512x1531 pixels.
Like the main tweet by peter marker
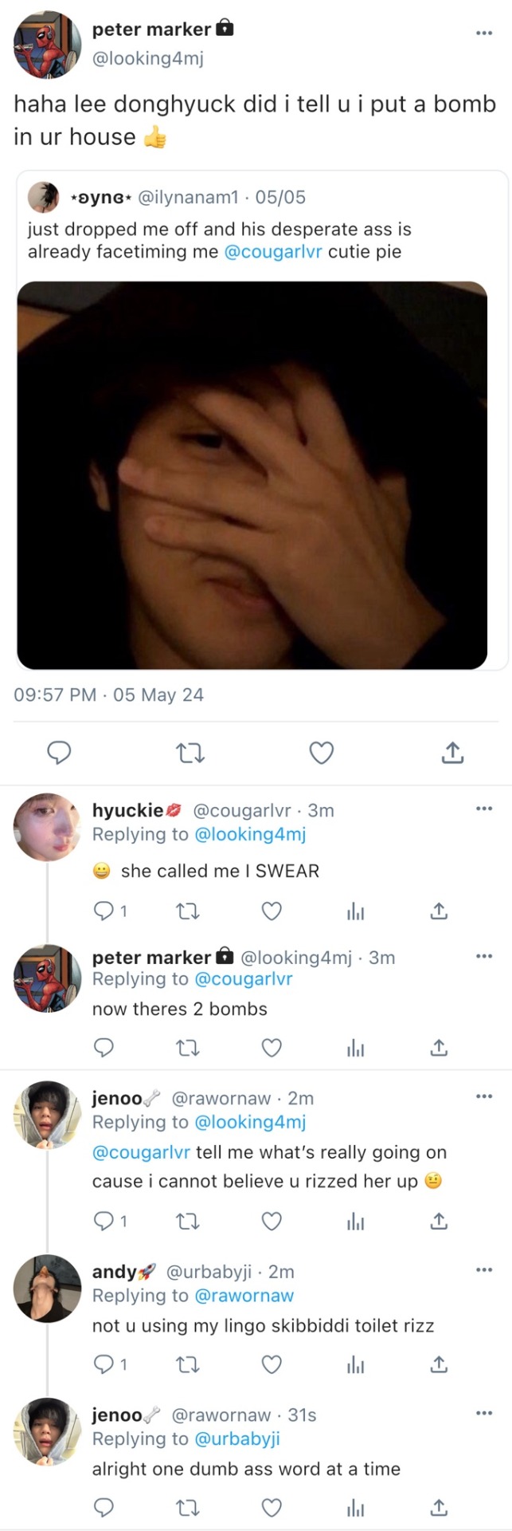[321, 752]
